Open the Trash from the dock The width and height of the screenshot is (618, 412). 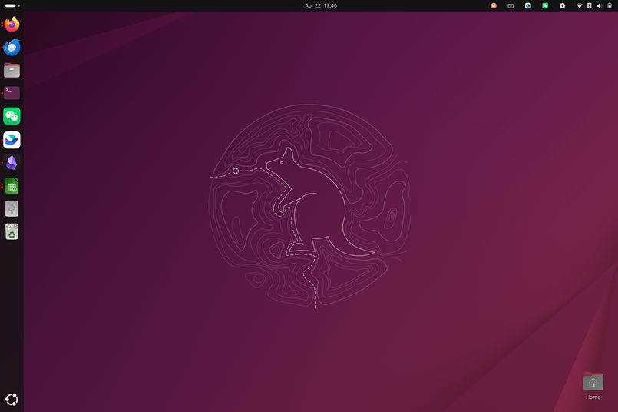point(12,231)
